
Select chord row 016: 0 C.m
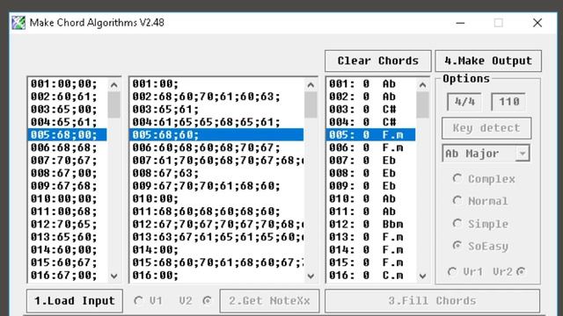point(371,276)
